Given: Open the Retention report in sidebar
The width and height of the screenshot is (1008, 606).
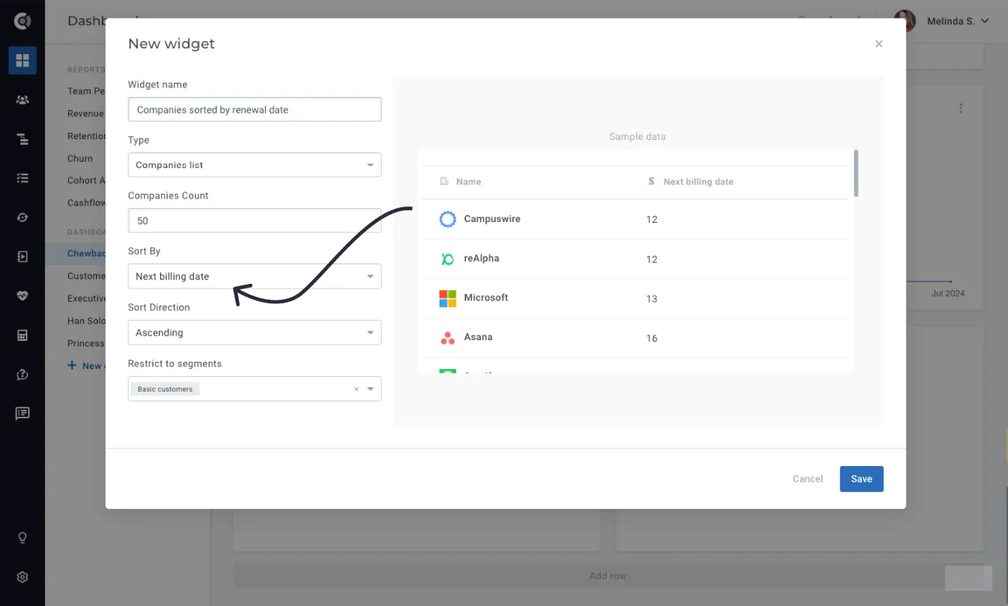Looking at the screenshot, I should pyautogui.click(x=86, y=136).
